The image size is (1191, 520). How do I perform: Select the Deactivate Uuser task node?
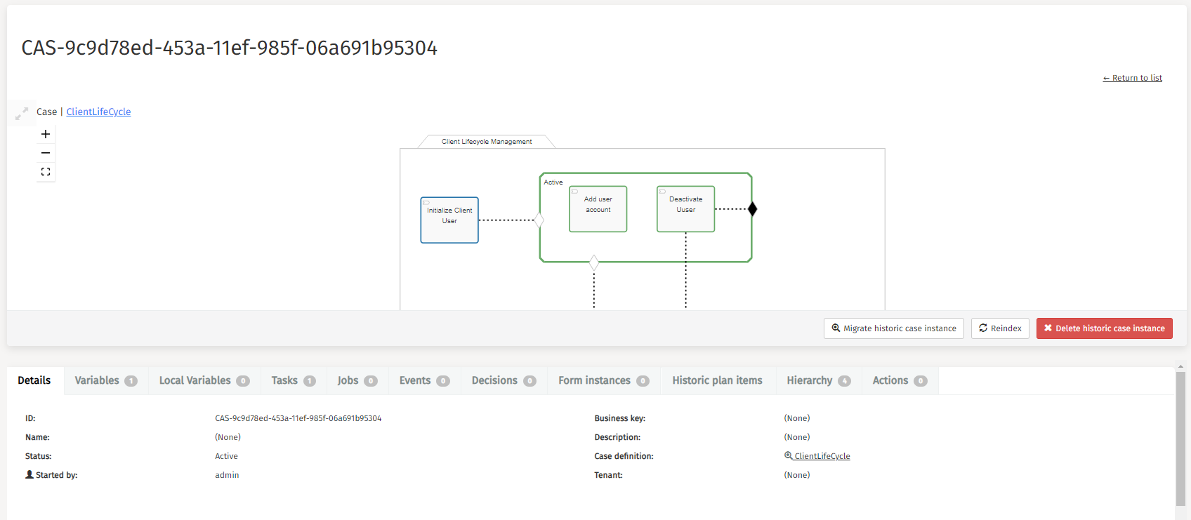tap(685, 209)
